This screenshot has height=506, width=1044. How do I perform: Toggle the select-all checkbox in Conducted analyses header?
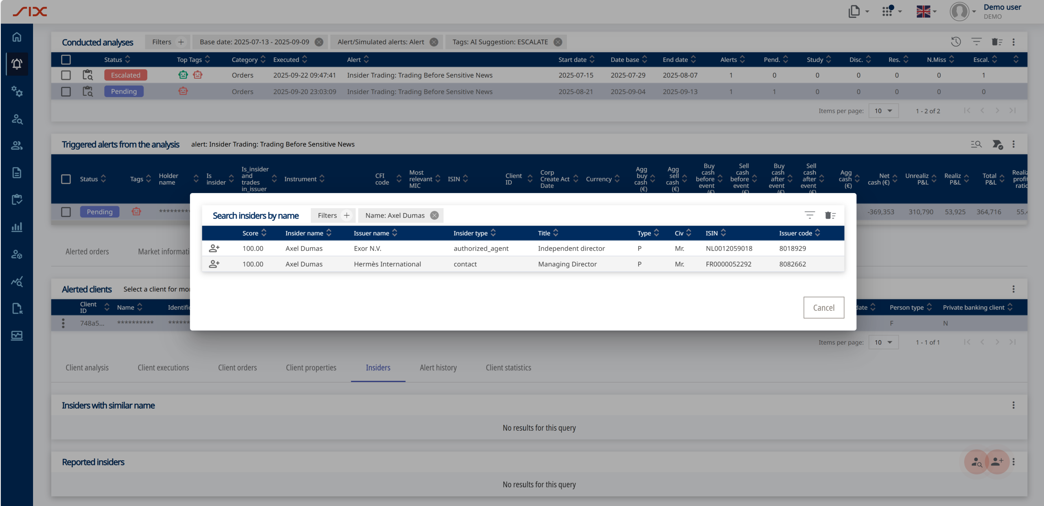(66, 59)
